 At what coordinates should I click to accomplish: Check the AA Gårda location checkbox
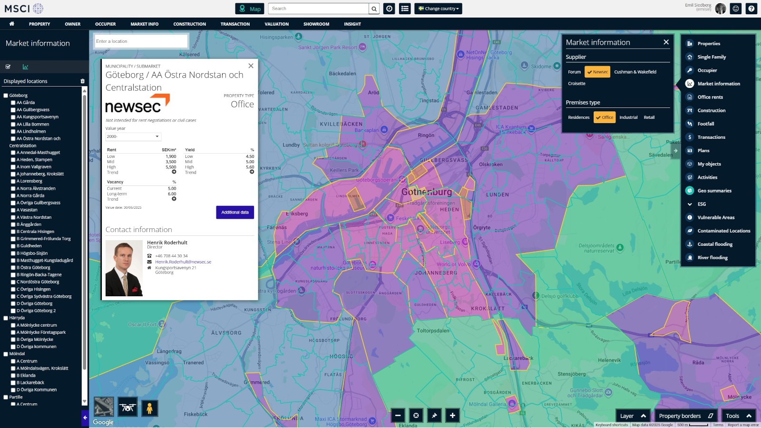[x=13, y=103]
